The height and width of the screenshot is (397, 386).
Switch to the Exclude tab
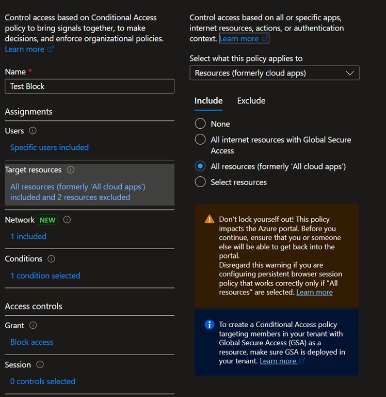tap(251, 101)
